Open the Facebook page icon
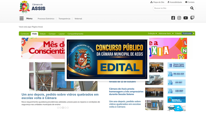The width and height of the screenshot is (206, 115). point(173,18)
